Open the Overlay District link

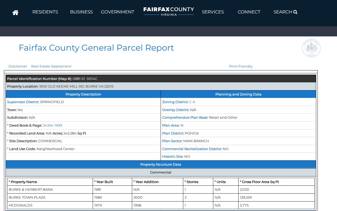[x=175, y=110]
